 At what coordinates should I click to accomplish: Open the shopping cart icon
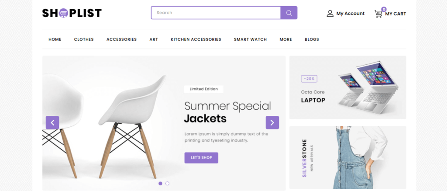coord(378,14)
